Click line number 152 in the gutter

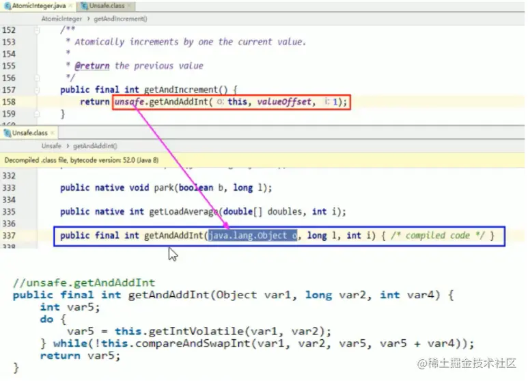pos(9,30)
